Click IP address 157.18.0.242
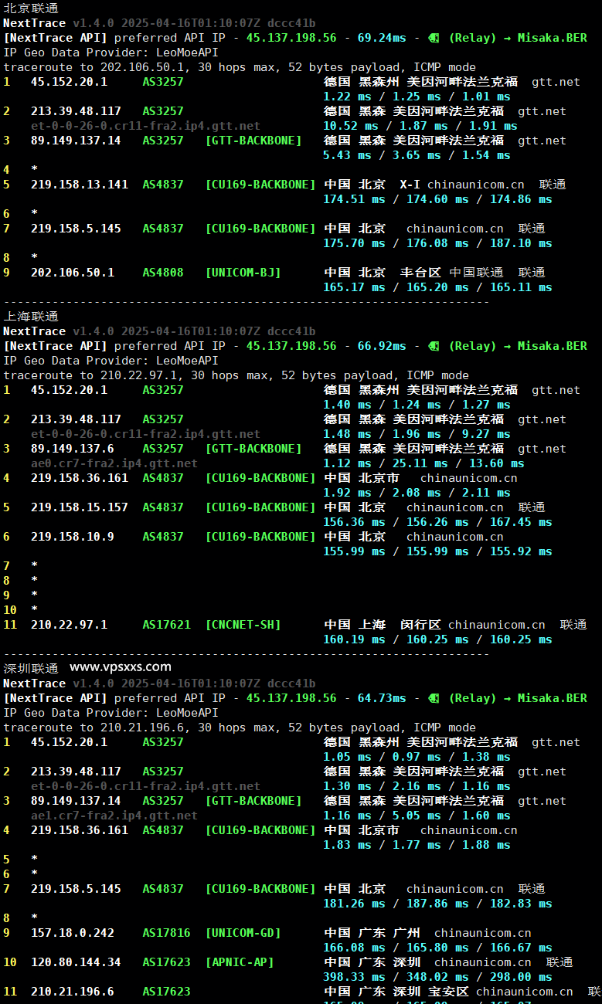The width and height of the screenshot is (602, 1004). 73,933
